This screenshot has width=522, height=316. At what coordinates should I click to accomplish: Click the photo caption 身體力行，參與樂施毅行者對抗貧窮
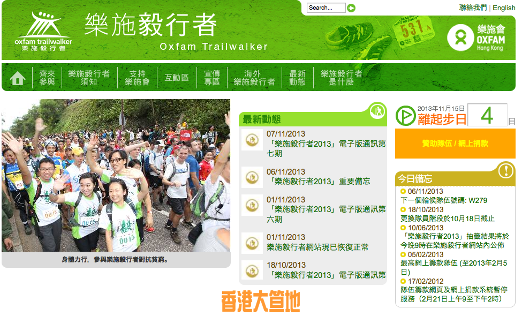(115, 259)
